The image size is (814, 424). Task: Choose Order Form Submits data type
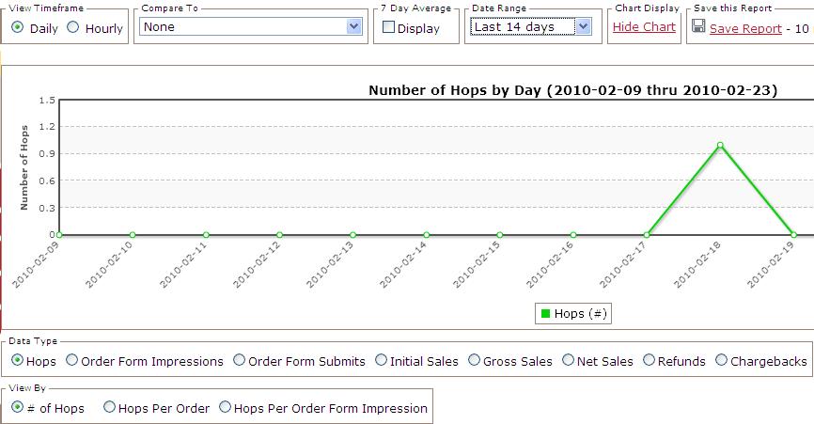240,360
